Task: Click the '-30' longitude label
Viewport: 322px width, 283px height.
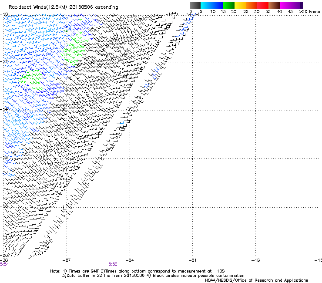Action: [x=4, y=260]
